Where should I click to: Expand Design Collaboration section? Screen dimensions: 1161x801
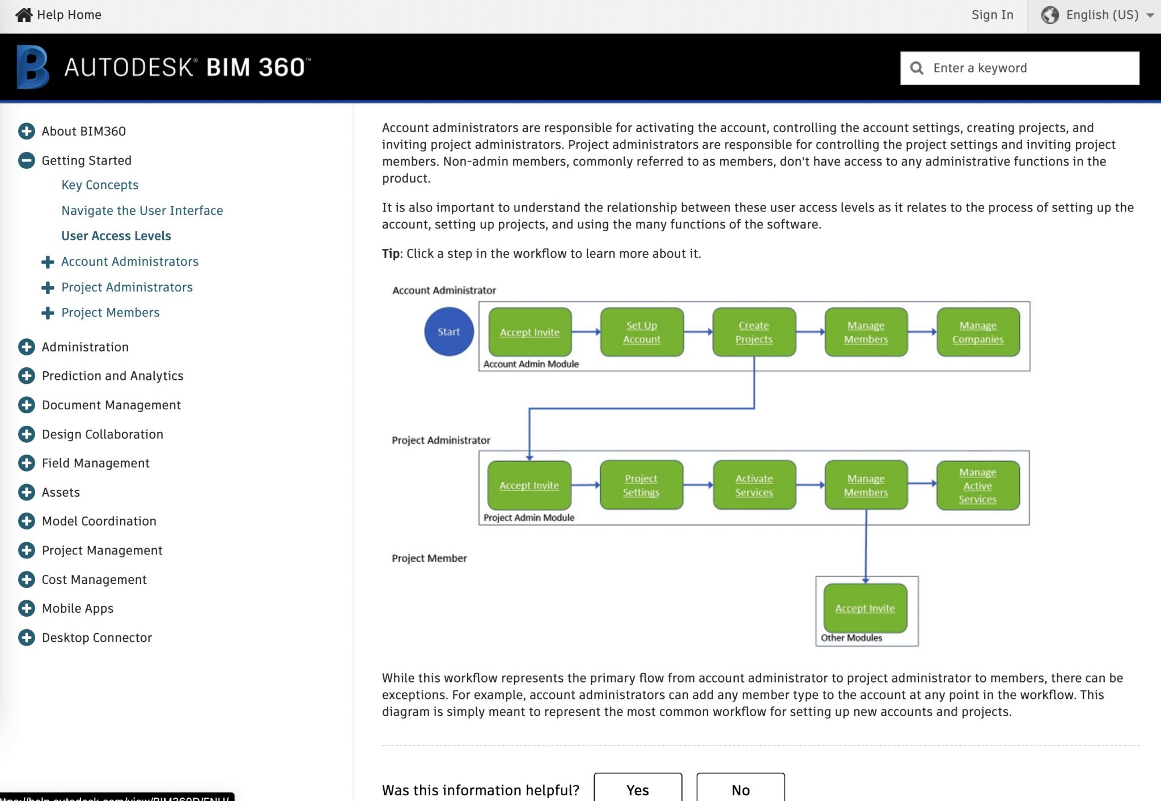pyautogui.click(x=26, y=434)
